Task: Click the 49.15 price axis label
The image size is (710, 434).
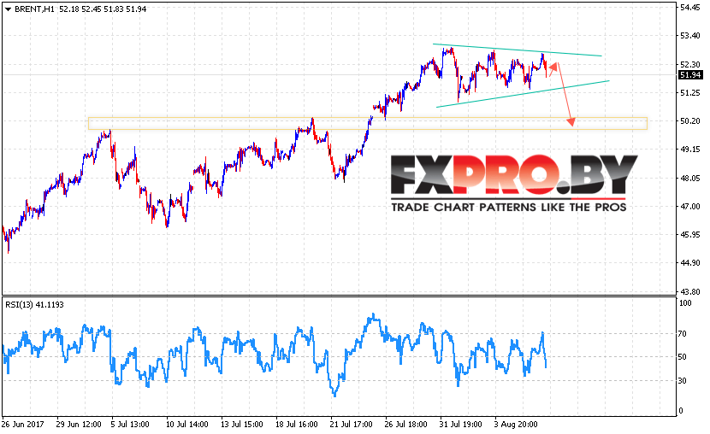Action: [689, 150]
